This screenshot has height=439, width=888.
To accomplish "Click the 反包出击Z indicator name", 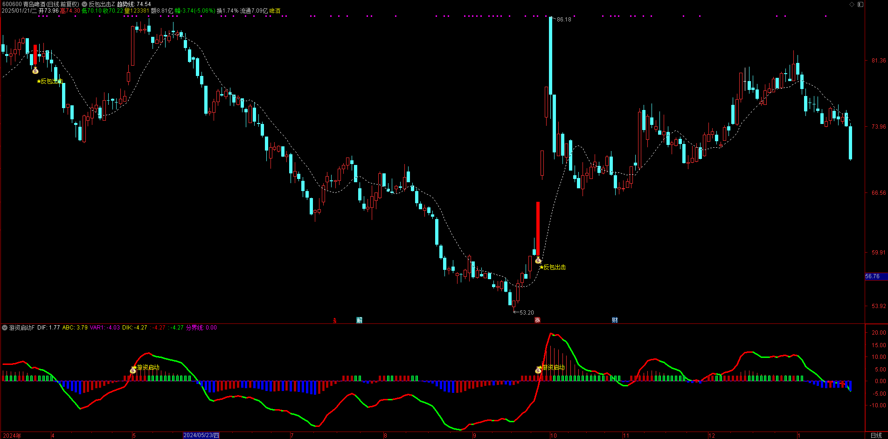I will (102, 4).
